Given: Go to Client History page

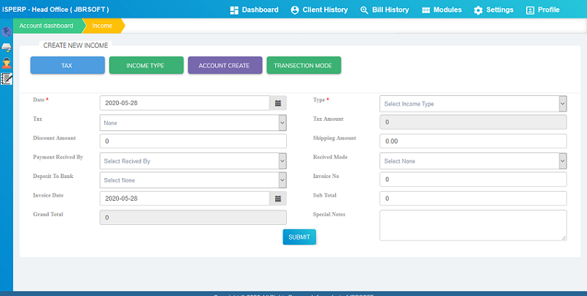Looking at the screenshot, I should pos(319,10).
